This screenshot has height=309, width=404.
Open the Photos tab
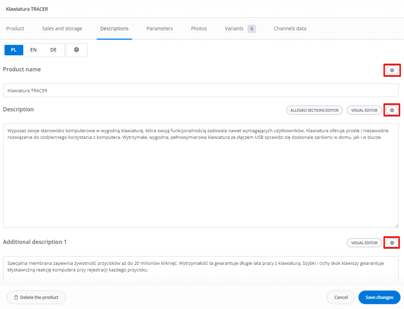(x=199, y=28)
